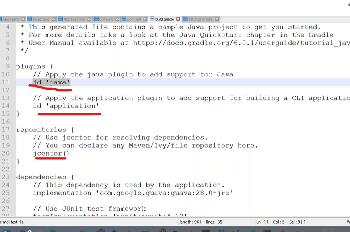This screenshot has height=232, width=350.
Task: Close the App1.java tab
Action: point(23,19)
